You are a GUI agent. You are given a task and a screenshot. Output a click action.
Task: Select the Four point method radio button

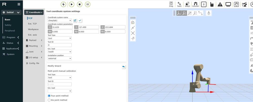click(x=49, y=96)
